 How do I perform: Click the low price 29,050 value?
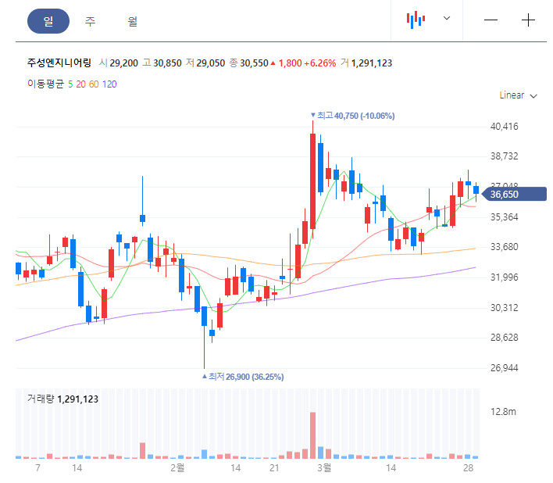(x=211, y=63)
